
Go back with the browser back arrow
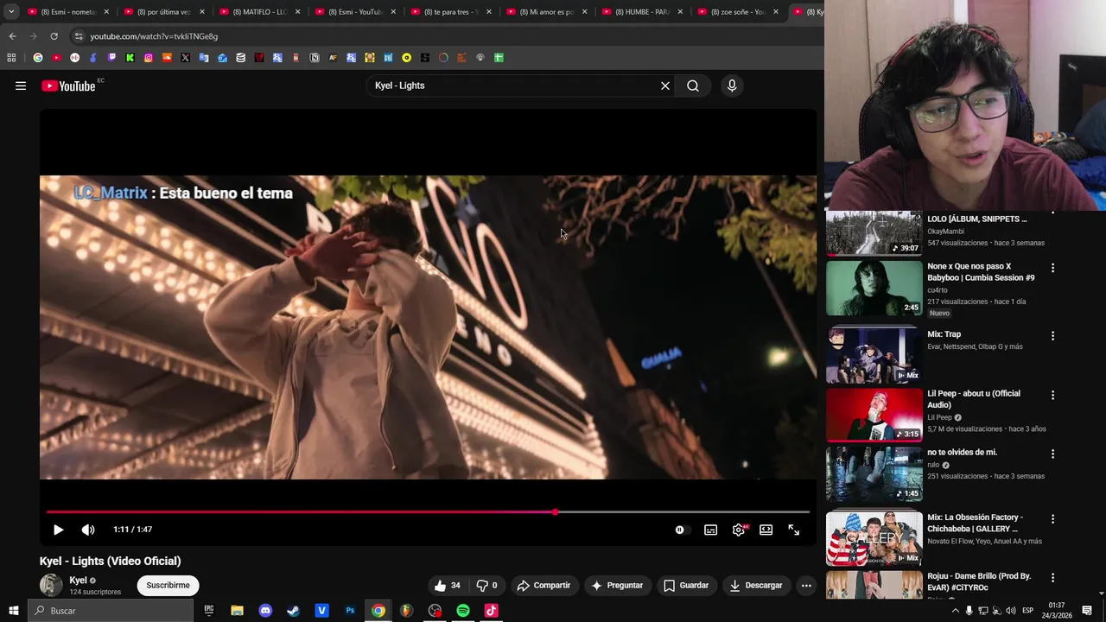(x=12, y=36)
